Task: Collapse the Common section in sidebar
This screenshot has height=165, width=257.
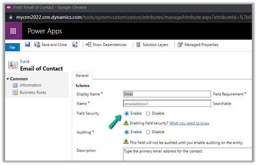Action: click(8, 79)
